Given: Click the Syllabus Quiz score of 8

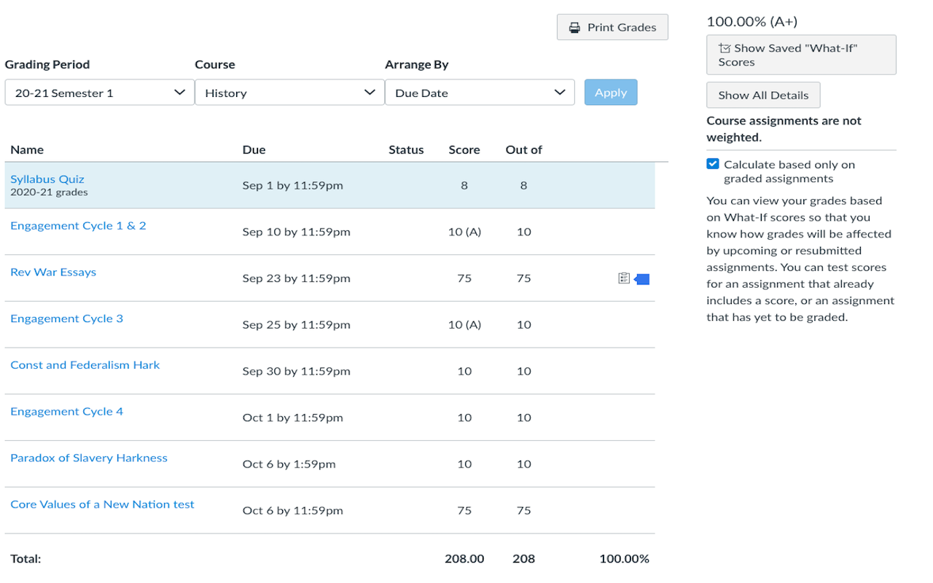Looking at the screenshot, I should (x=464, y=185).
